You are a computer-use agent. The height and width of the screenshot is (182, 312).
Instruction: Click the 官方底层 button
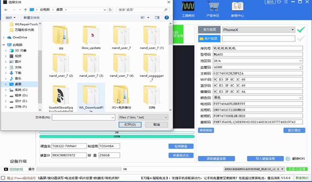(x=209, y=30)
